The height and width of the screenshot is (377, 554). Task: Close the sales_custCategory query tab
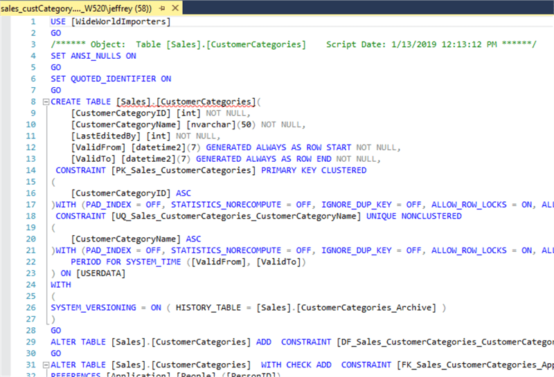pos(175,8)
